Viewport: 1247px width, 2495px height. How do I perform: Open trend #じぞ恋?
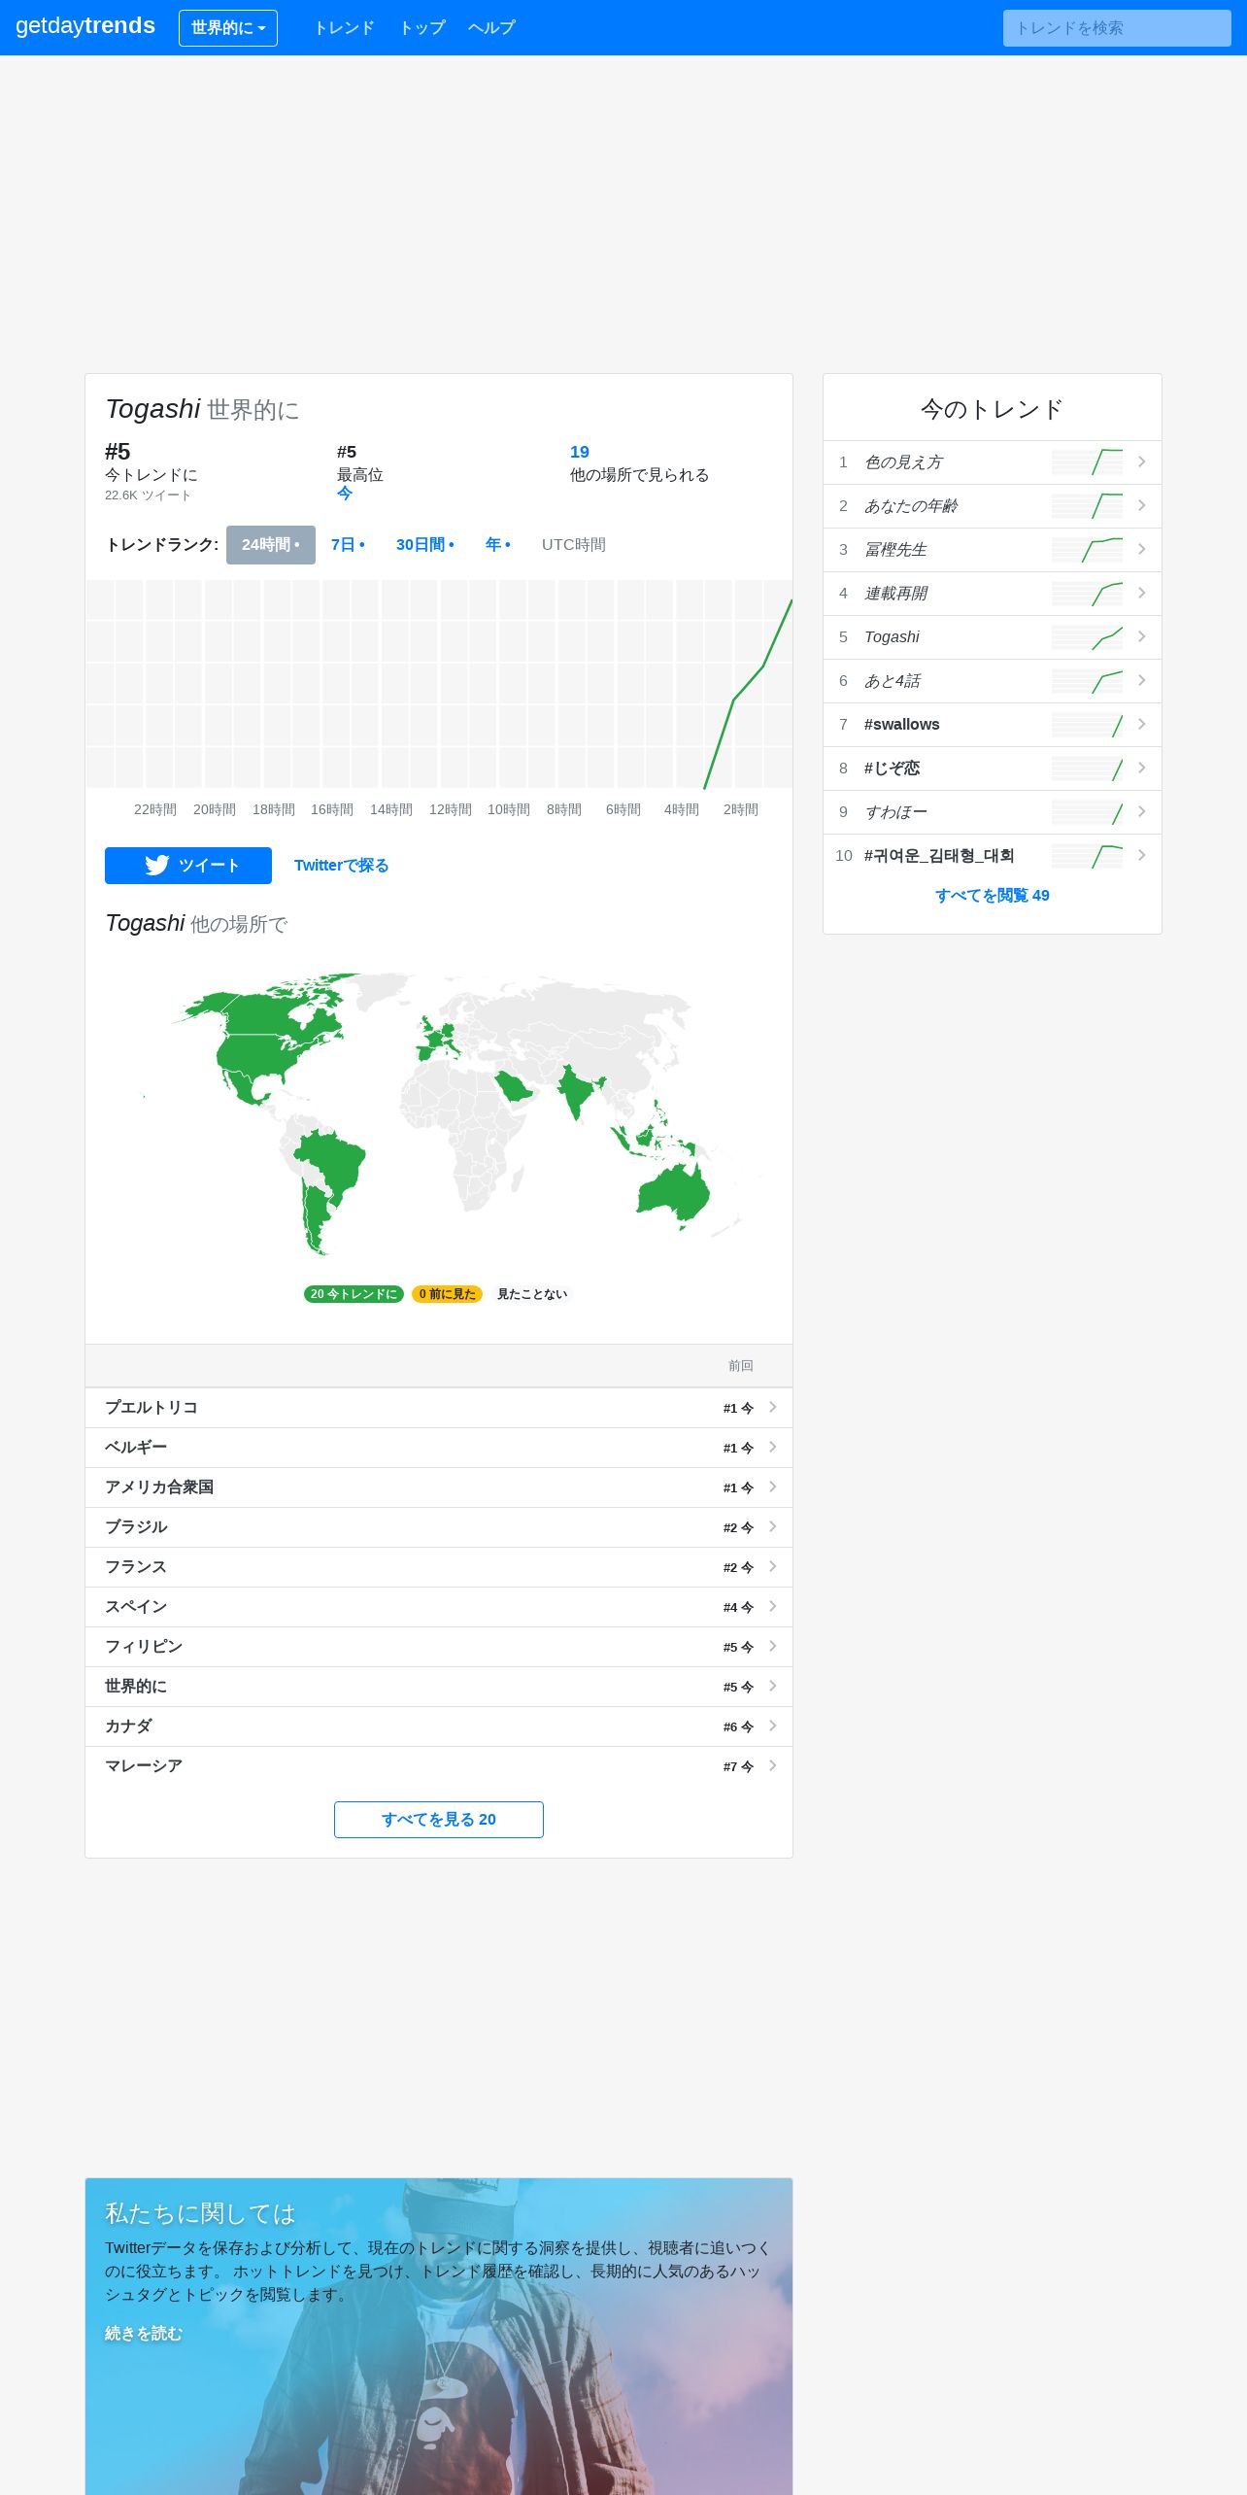(892, 769)
